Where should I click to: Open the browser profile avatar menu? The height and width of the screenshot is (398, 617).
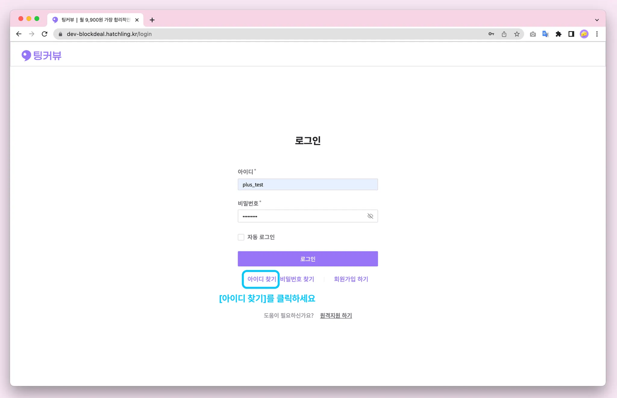pos(584,34)
